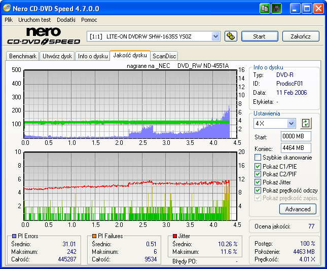Open the Plik menu
The width and height of the screenshot is (327, 269).
pyautogui.click(x=9, y=20)
